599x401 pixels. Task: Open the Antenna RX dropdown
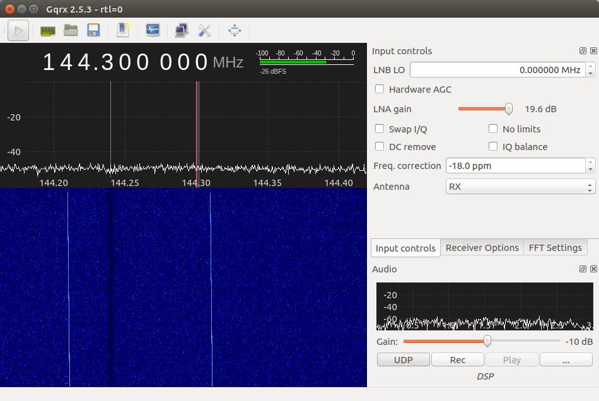click(x=520, y=187)
